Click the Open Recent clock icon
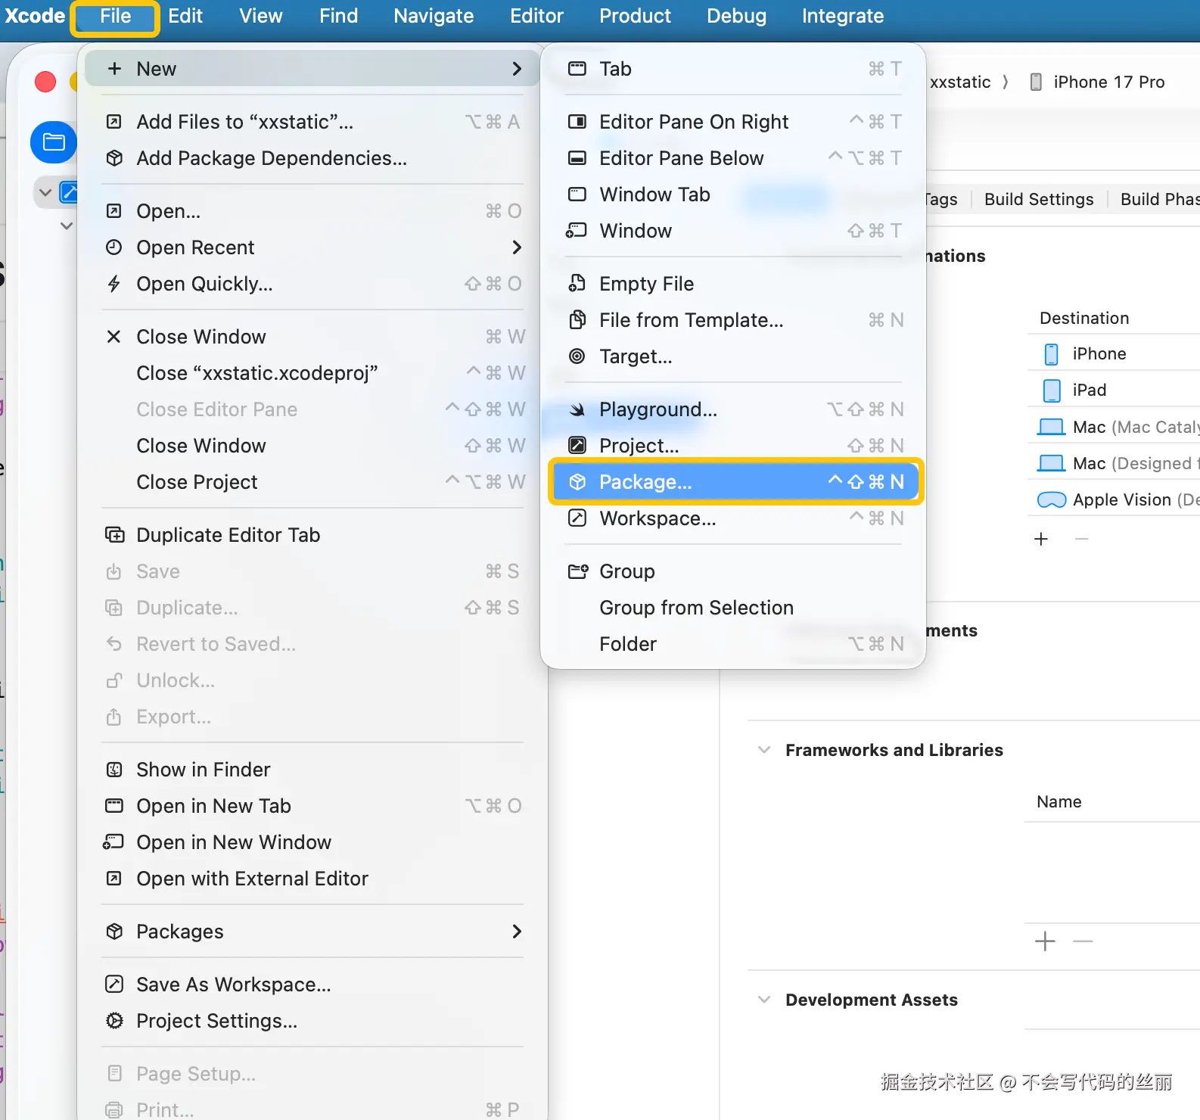1200x1120 pixels. [x=114, y=247]
